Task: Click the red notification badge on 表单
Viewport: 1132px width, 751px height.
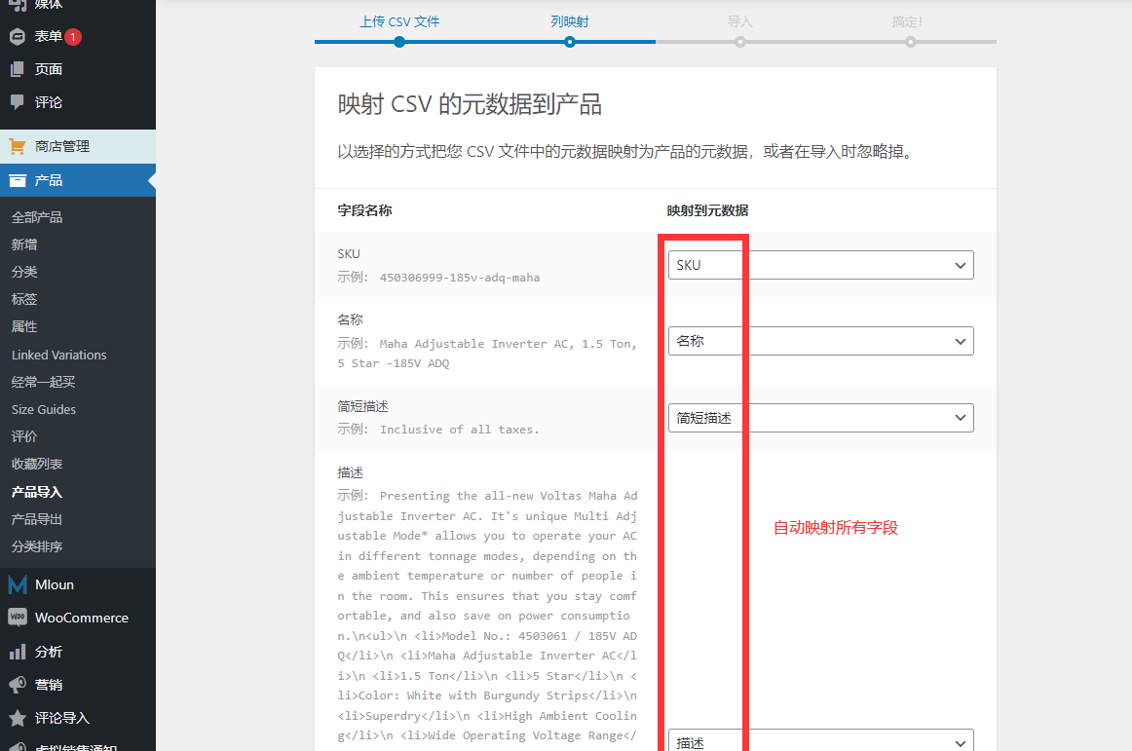Action: (73, 37)
